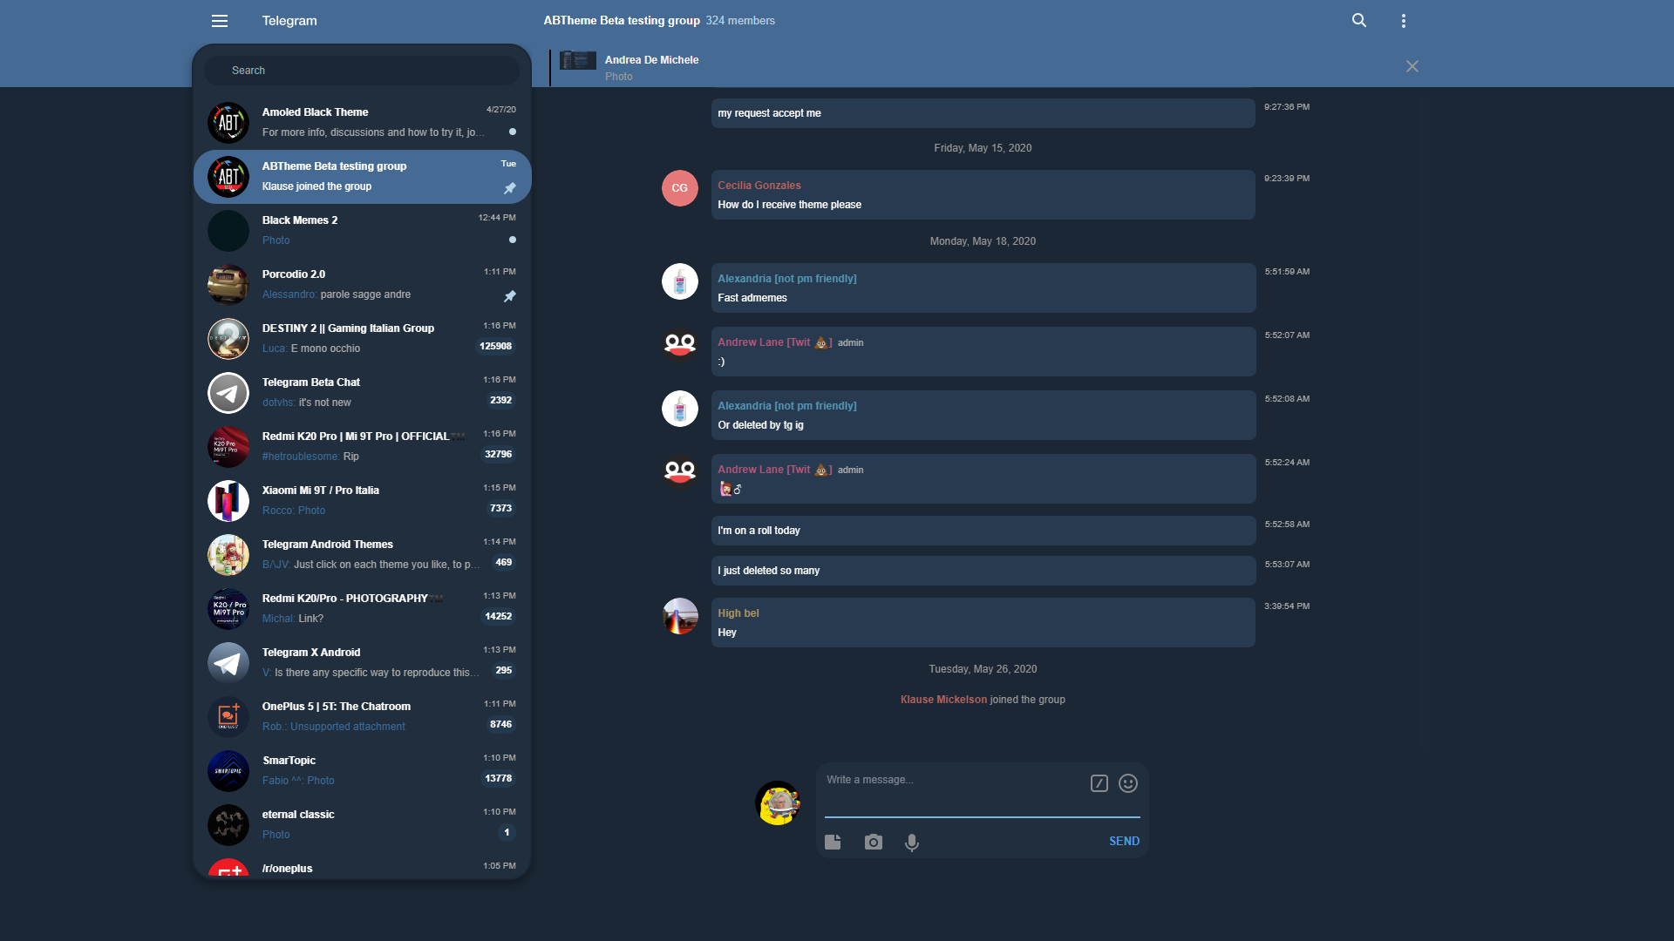Click the search input field
This screenshot has width=1674, height=941.
[361, 70]
